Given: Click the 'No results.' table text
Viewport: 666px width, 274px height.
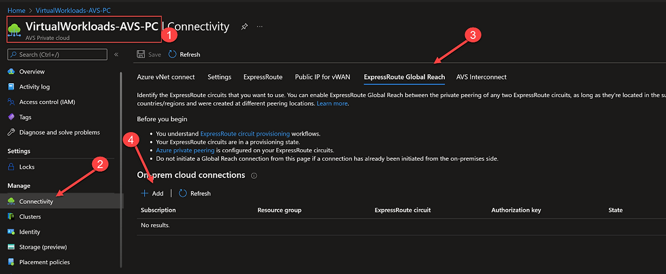Looking at the screenshot, I should 156,225.
